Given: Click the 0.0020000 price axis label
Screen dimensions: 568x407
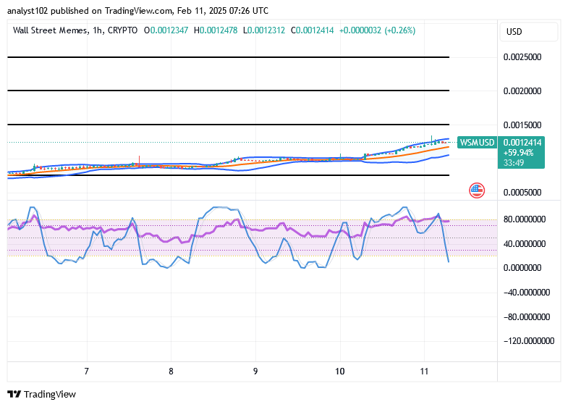Looking at the screenshot, I should coord(522,91).
